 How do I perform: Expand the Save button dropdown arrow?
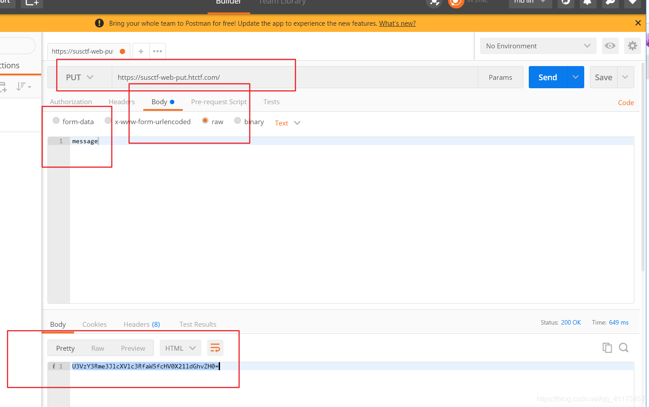coord(625,77)
